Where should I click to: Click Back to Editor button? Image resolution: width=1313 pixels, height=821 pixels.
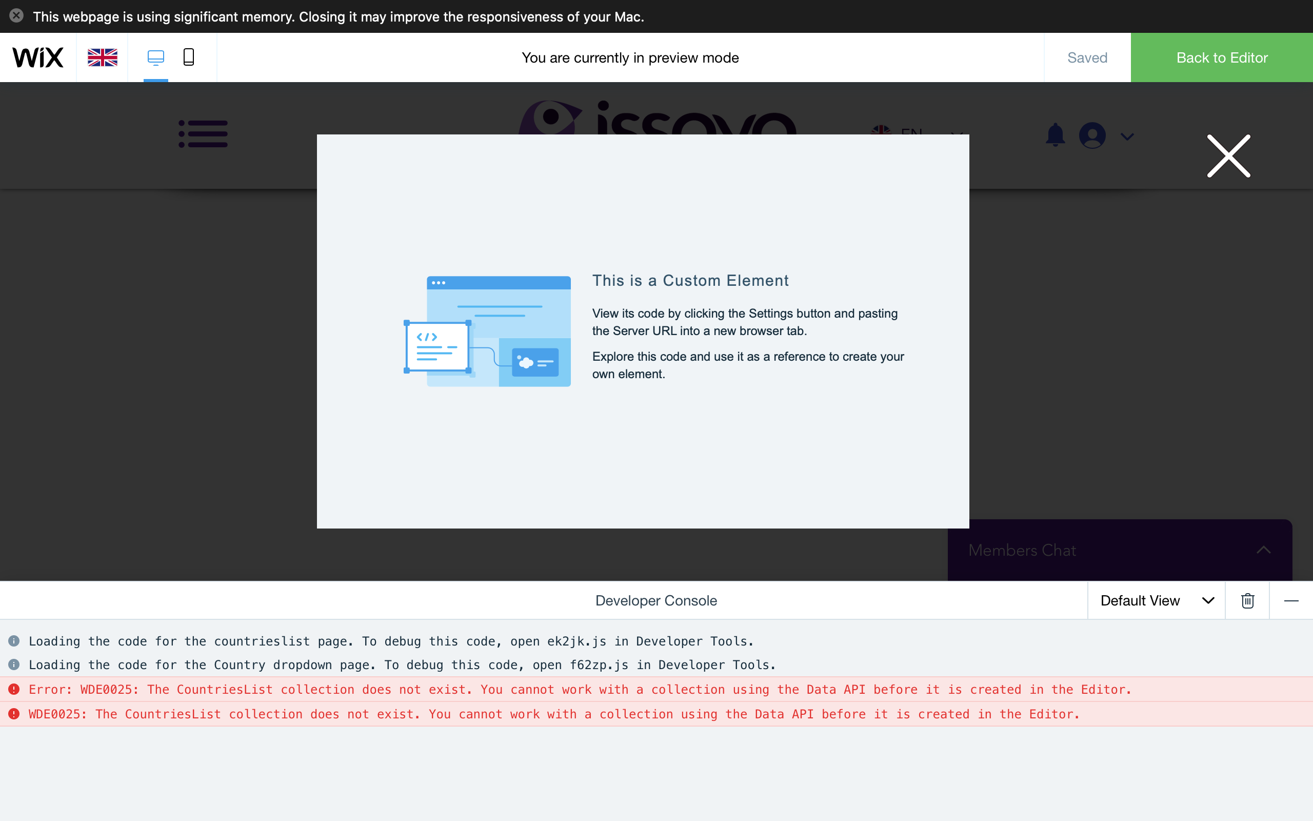coord(1221,57)
